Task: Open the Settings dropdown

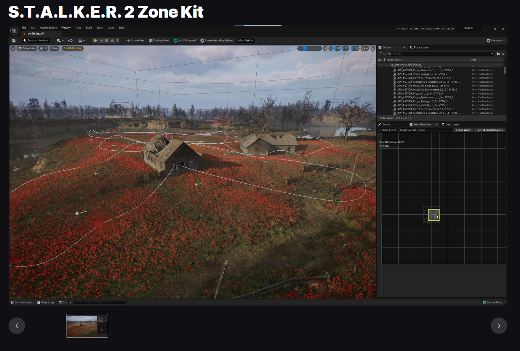Action: 495,41
